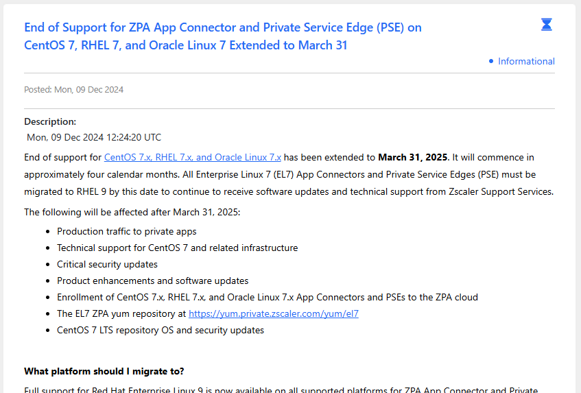
Task: Click the Production traffic to private apps bullet
Action: click(x=127, y=232)
